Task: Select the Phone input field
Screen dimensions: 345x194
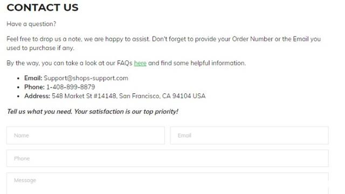Action: coord(168,159)
